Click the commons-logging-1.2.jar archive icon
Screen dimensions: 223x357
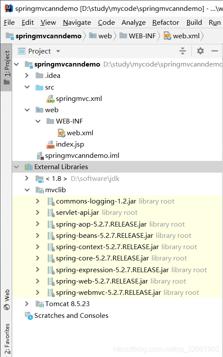click(51, 201)
